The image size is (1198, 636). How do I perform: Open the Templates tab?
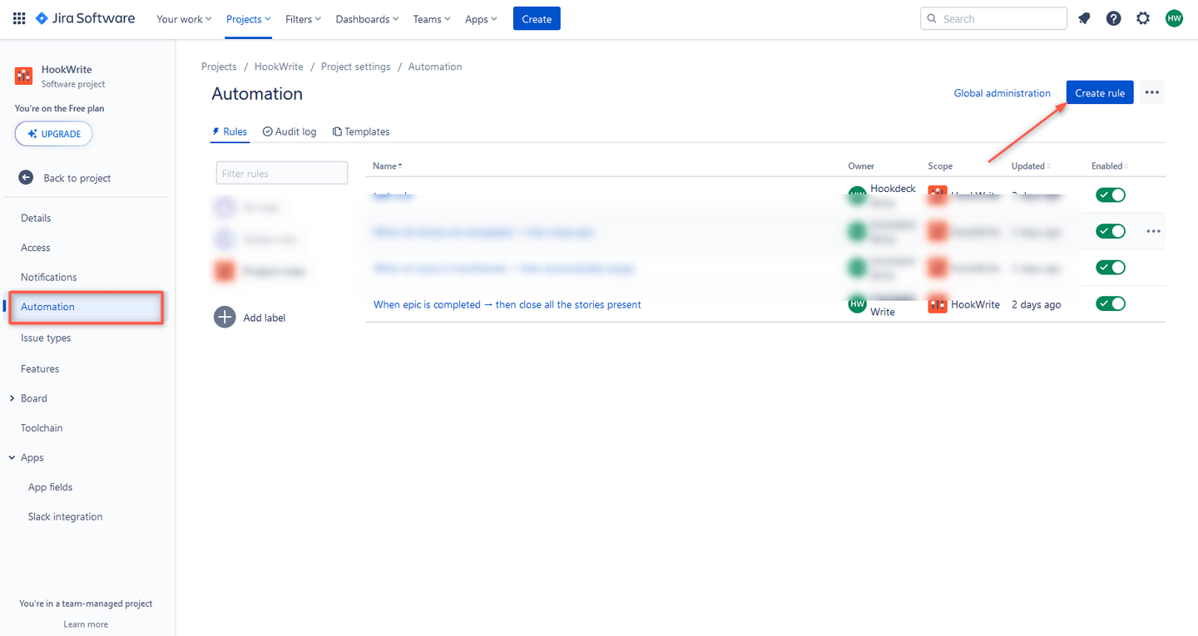(x=361, y=131)
